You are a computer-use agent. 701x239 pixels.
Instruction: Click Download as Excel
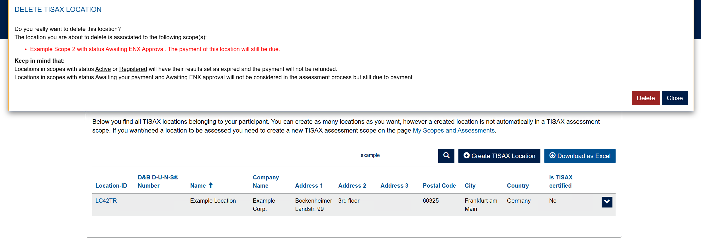point(580,156)
